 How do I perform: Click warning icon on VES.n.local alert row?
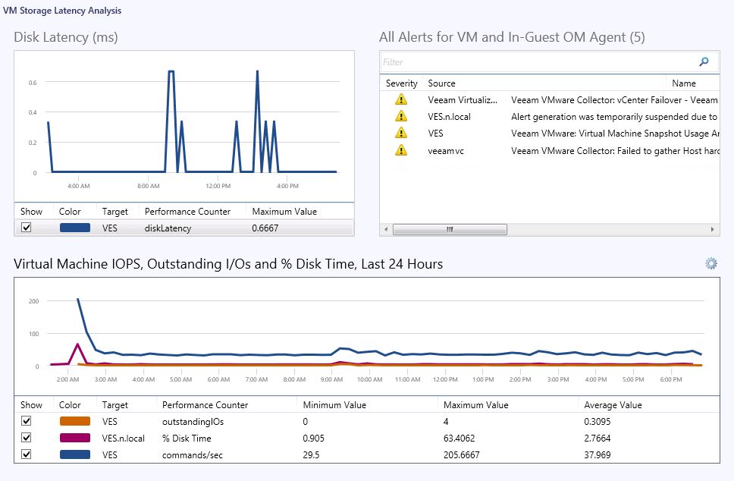[401, 116]
